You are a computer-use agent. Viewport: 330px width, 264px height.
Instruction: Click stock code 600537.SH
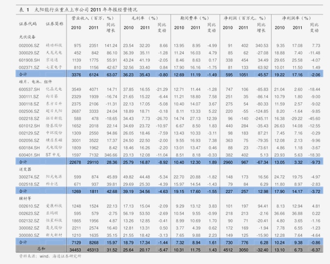pyautogui.click(x=29, y=90)
